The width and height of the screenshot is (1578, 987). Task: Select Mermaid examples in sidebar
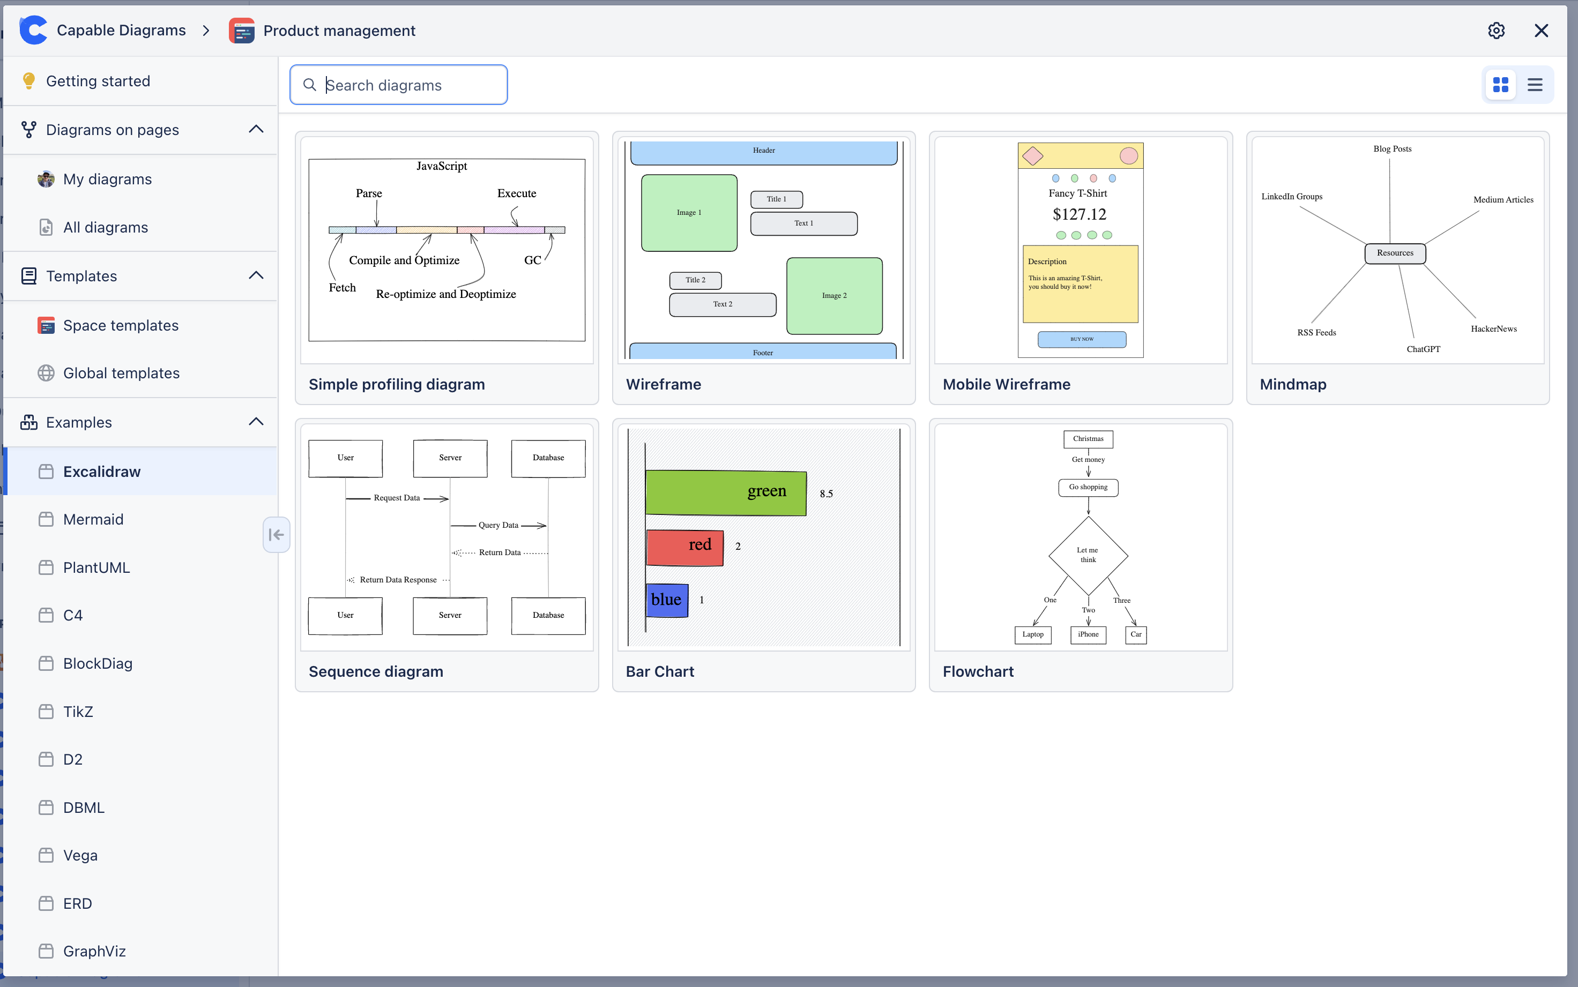point(93,519)
